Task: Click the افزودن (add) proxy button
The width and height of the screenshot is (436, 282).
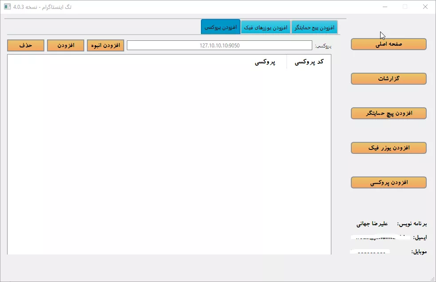Action: pos(66,45)
